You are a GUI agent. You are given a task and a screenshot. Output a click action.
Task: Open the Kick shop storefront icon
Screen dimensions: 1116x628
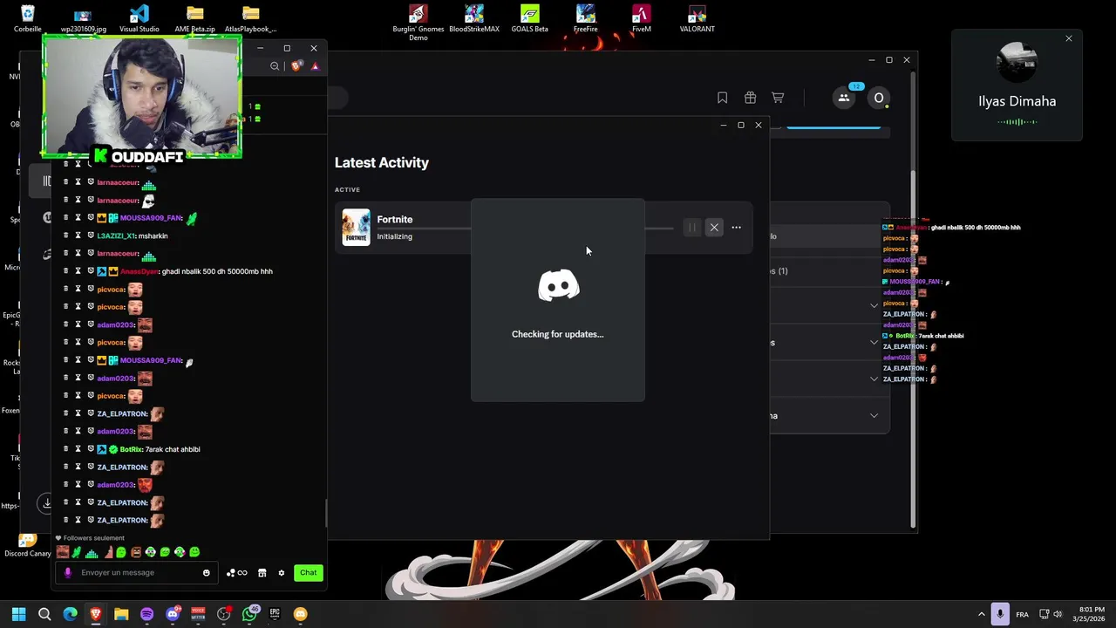[x=262, y=573]
